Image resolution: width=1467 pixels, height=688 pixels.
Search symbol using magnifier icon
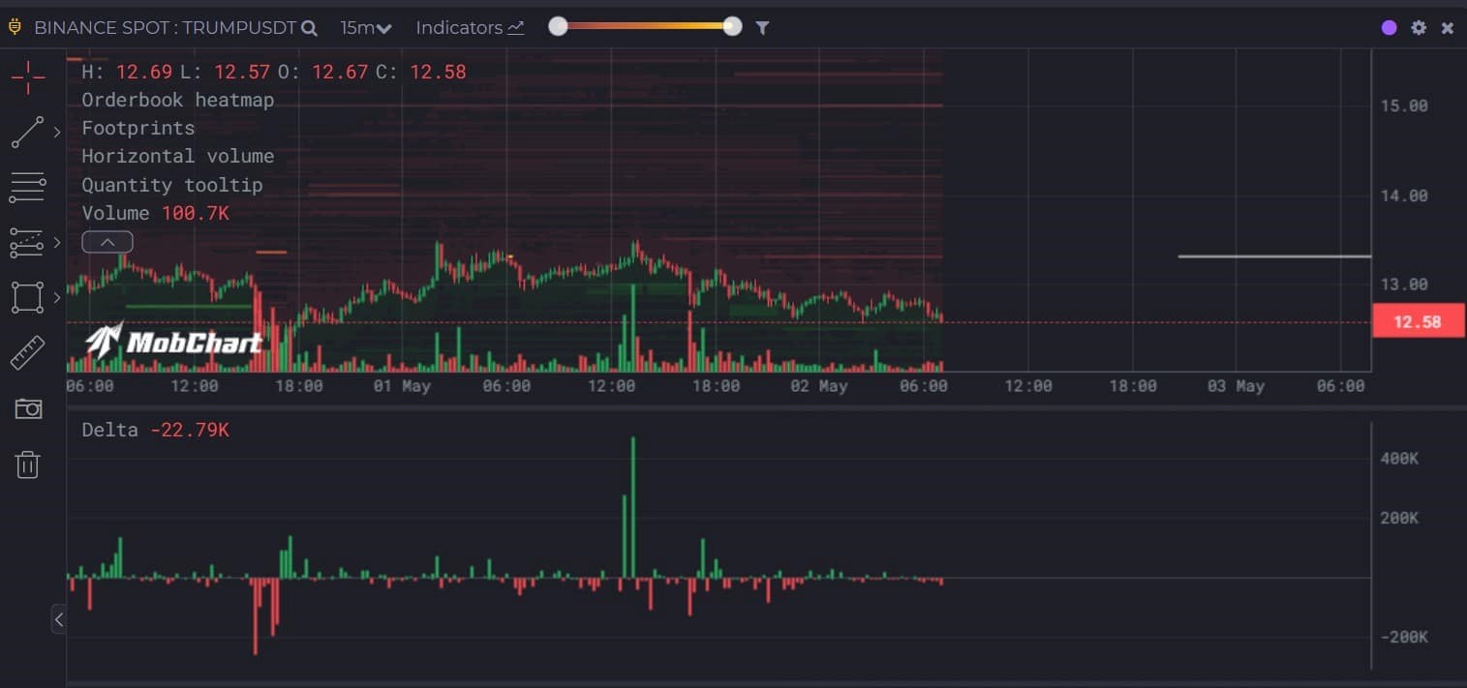[309, 28]
